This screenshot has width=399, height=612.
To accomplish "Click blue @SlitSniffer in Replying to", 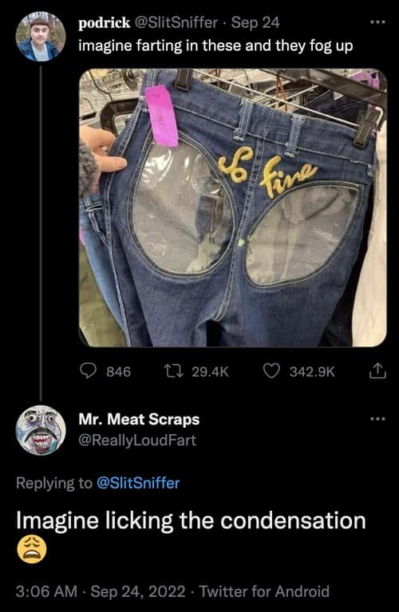I will (x=137, y=484).
